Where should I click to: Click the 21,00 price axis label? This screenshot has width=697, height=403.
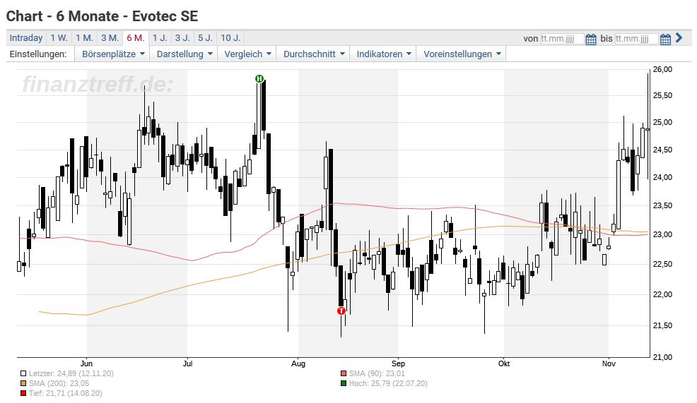coord(663,357)
